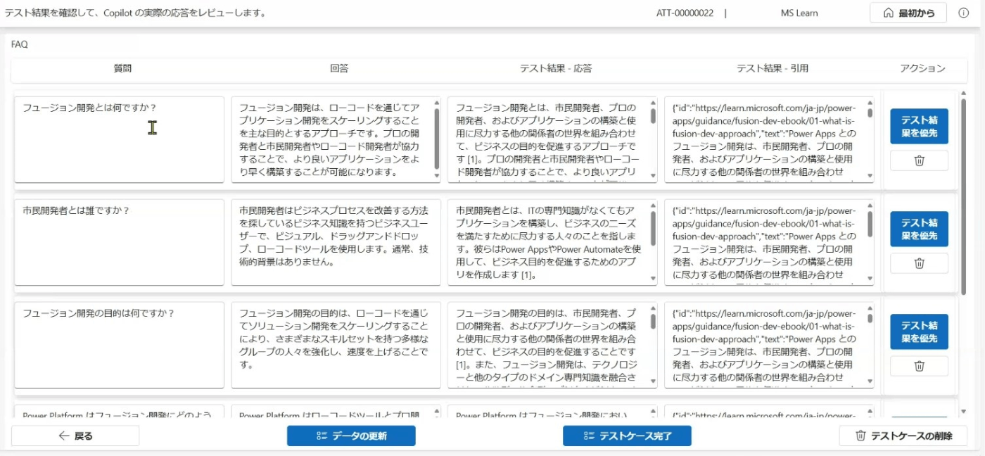Click the main FAQ list vertical scrollbar

963,197
